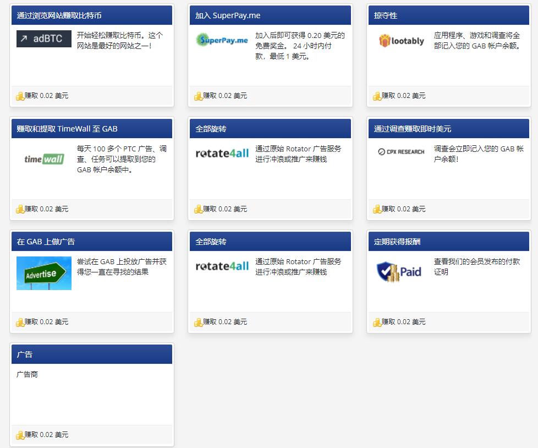Click coin icon in Advertise card footer
538x448 pixels.
[20, 322]
